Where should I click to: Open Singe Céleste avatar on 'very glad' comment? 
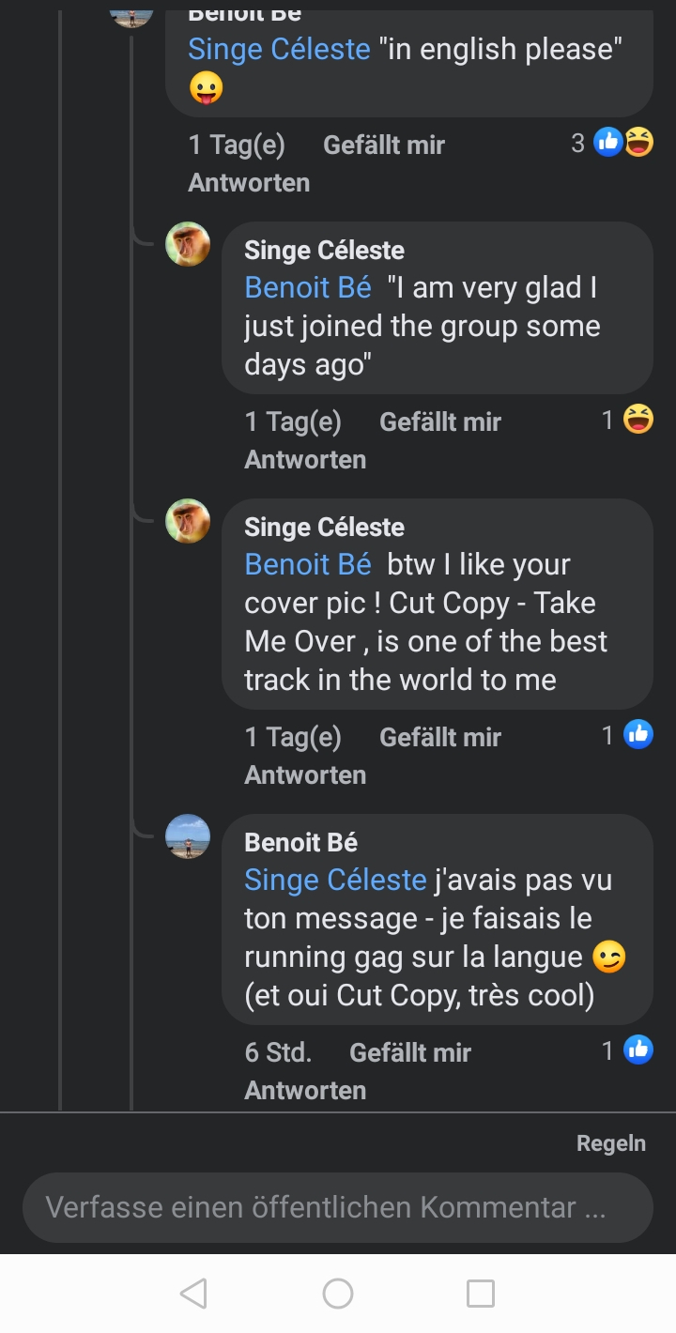coord(188,244)
